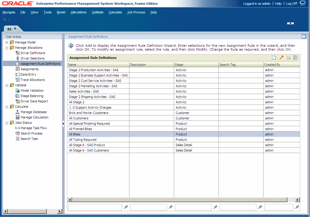Collapse the Manage Allocations folder
The image size is (310, 217).
click(7, 48)
